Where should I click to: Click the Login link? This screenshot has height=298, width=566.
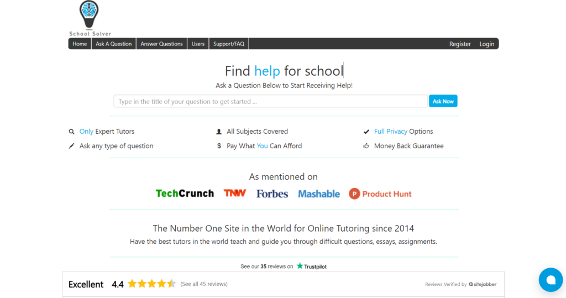point(486,44)
